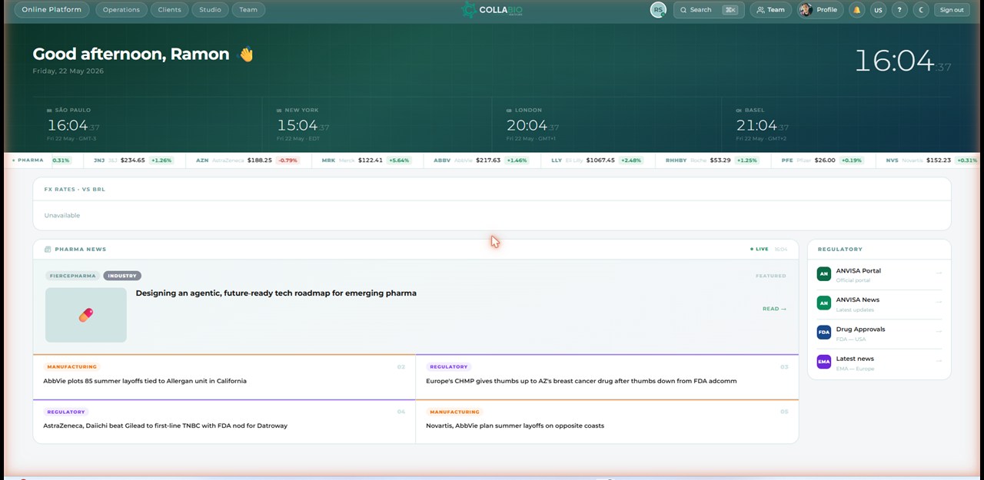Screen dimensions: 984x480
Task: Click the New York clock card
Action: coord(377,124)
